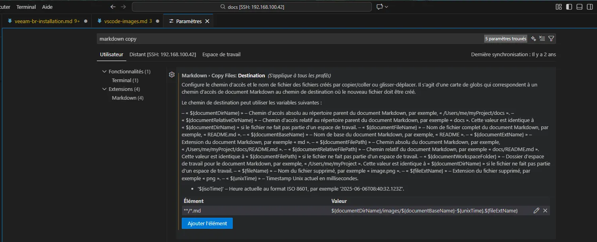Switch to the Espace de travail tab
This screenshot has height=242, width=597.
(221, 54)
